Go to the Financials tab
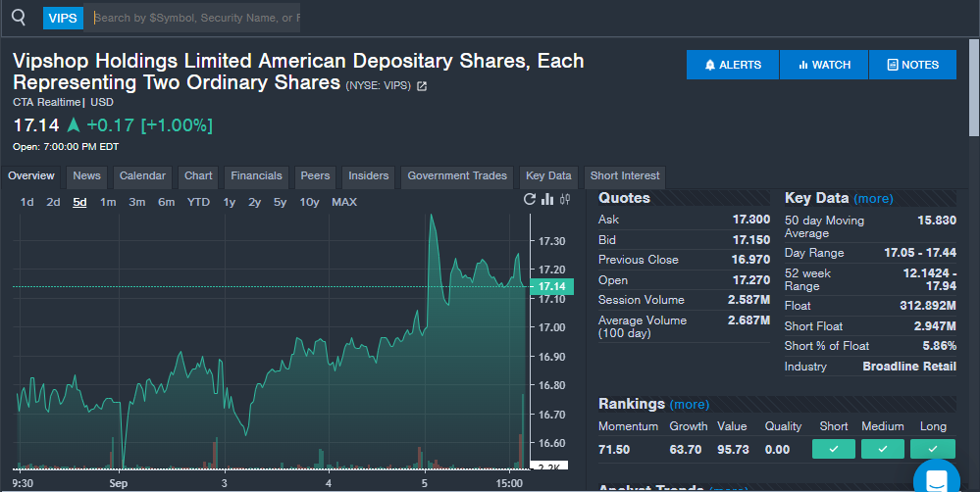 pyautogui.click(x=256, y=176)
